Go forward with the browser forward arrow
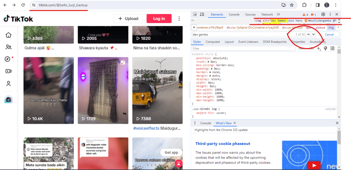 [x=14, y=5]
